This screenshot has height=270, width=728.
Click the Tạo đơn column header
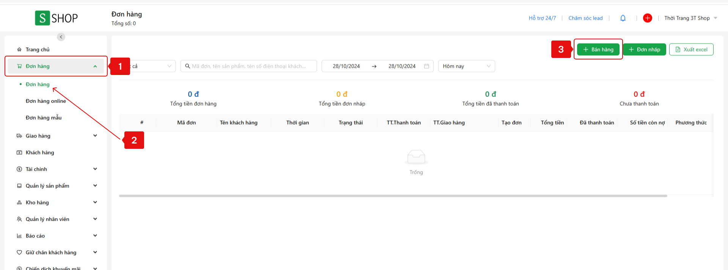pos(511,123)
